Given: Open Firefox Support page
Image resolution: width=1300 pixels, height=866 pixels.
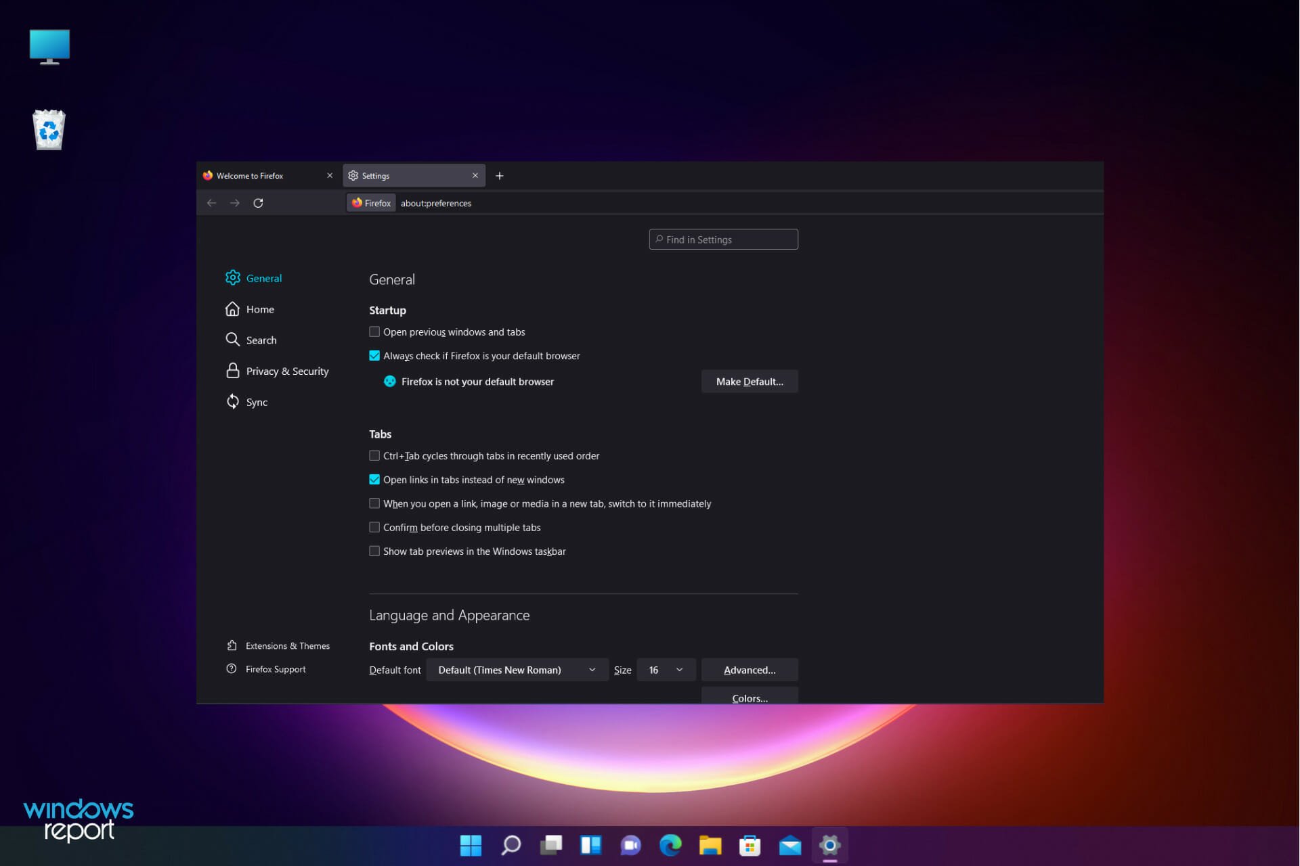Looking at the screenshot, I should [275, 668].
